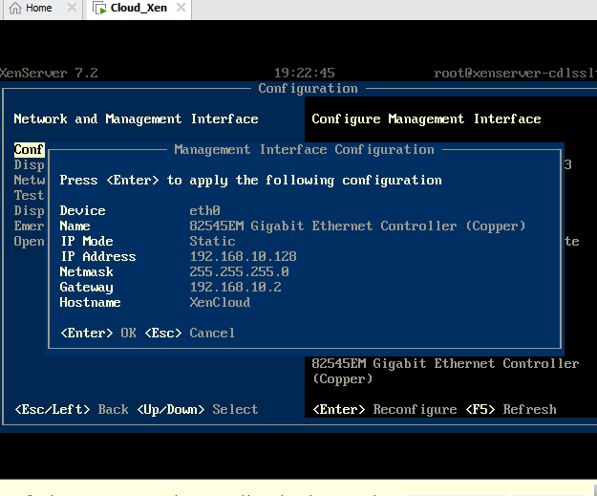Image resolution: width=597 pixels, height=496 pixels.
Task: Click the clock showing 19:22:45
Action: coord(304,73)
